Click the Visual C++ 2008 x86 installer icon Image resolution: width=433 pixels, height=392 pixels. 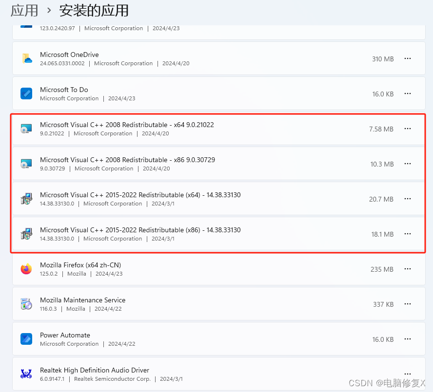point(26,164)
